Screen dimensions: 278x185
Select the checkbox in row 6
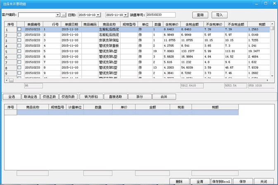[19, 57]
